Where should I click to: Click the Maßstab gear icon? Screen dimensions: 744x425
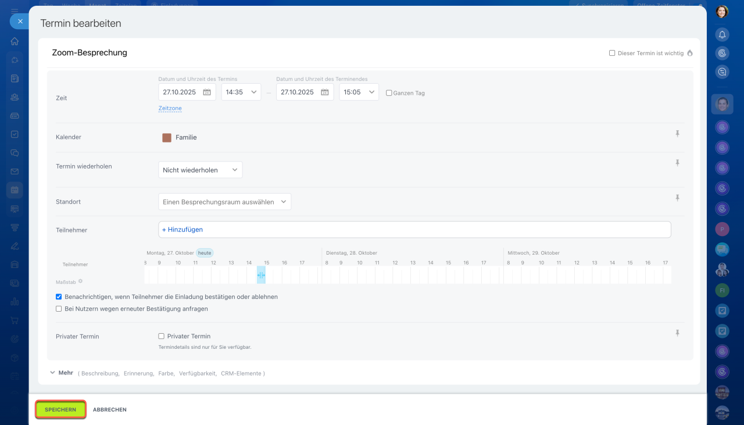click(81, 281)
